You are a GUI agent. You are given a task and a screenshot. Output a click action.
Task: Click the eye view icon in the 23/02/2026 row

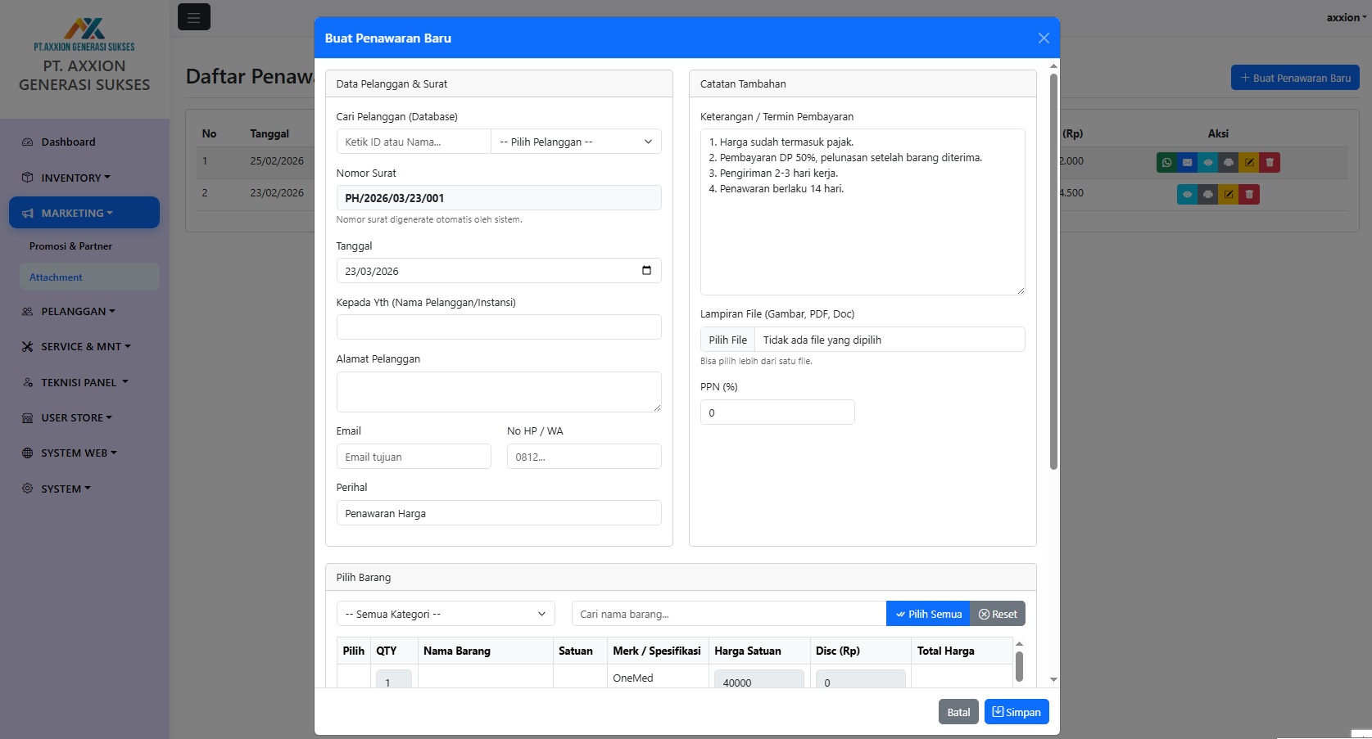(1187, 194)
